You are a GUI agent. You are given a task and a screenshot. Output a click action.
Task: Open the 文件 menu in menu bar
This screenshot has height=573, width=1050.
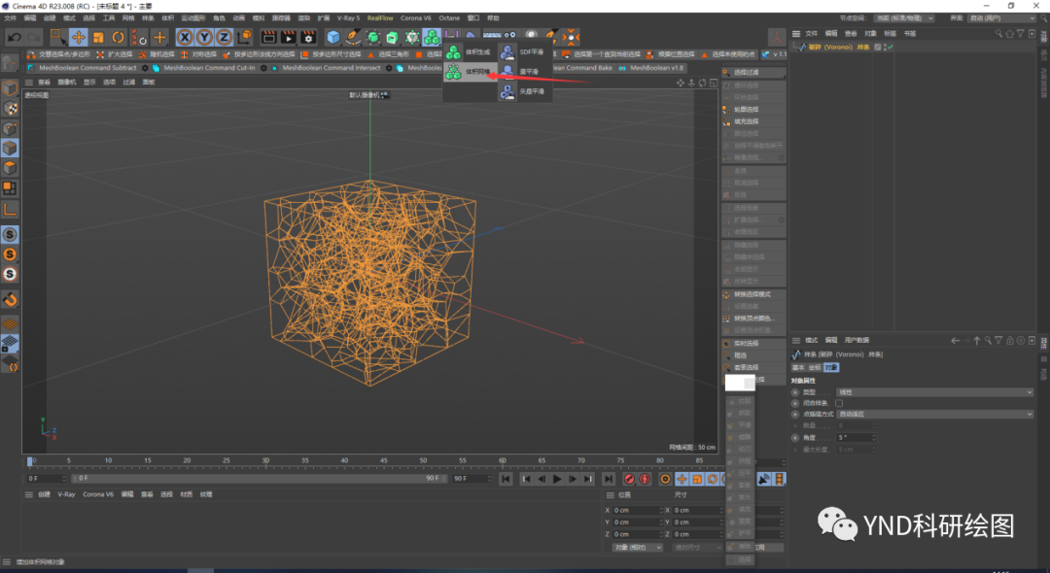point(10,18)
